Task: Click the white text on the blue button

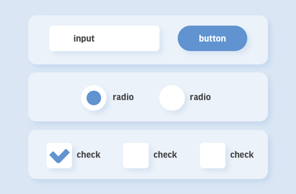Action: pyautogui.click(x=212, y=38)
